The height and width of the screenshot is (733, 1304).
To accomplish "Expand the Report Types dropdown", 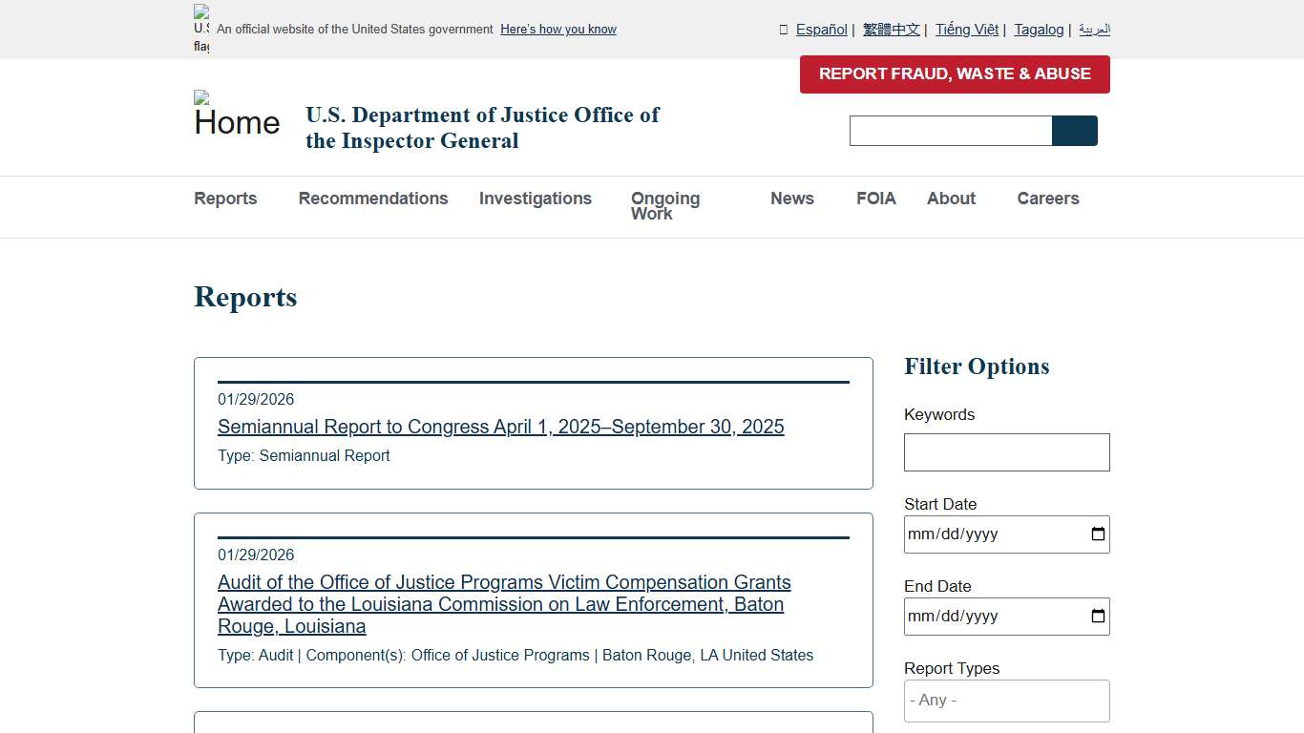I will 1006,701.
